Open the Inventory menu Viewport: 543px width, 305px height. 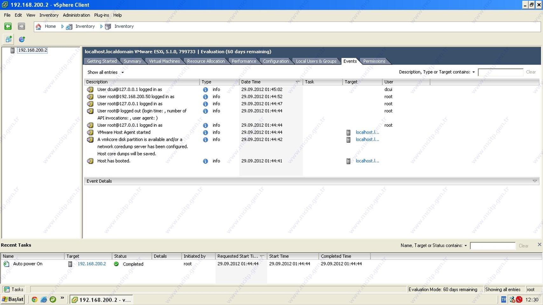(49, 15)
